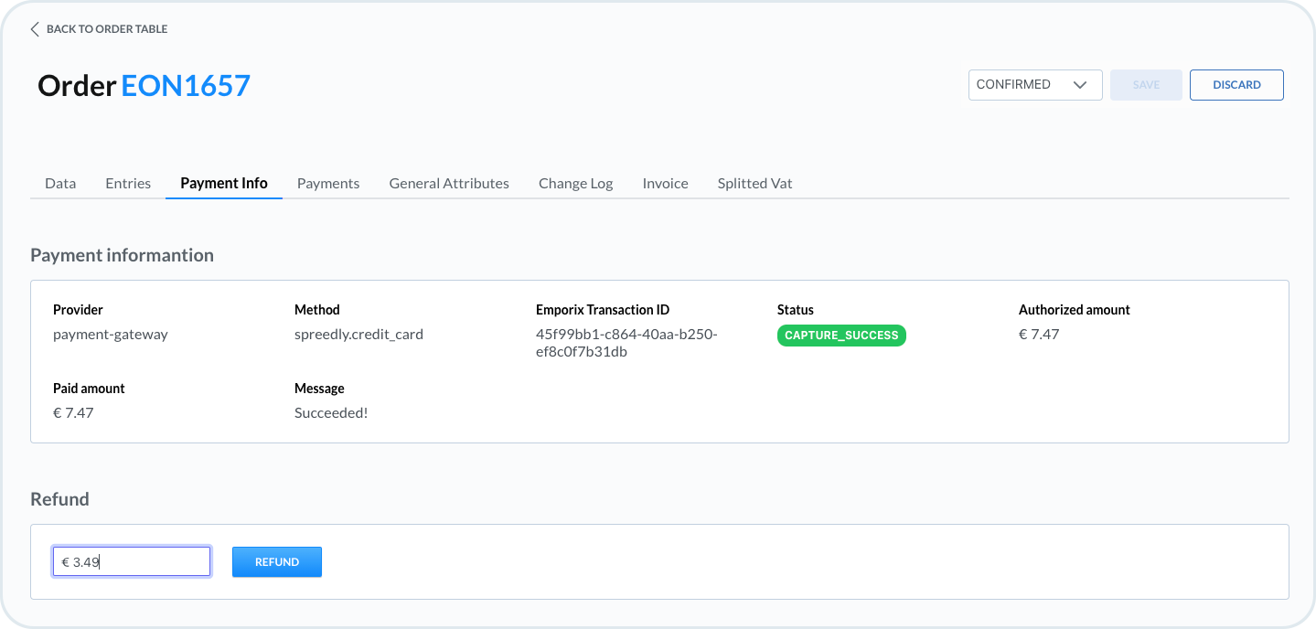1316x629 pixels.
Task: Switch to the Data tab
Action: click(x=60, y=184)
